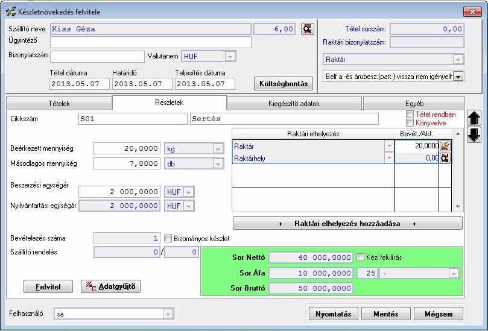Click the Sor Nettó value 40 000,0000
This screenshot has height=331, width=488.
[x=311, y=257]
